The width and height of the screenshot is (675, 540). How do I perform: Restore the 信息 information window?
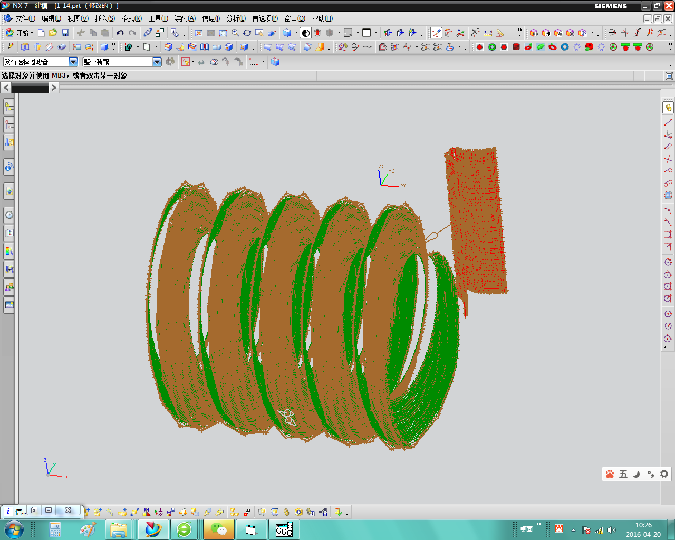34,510
